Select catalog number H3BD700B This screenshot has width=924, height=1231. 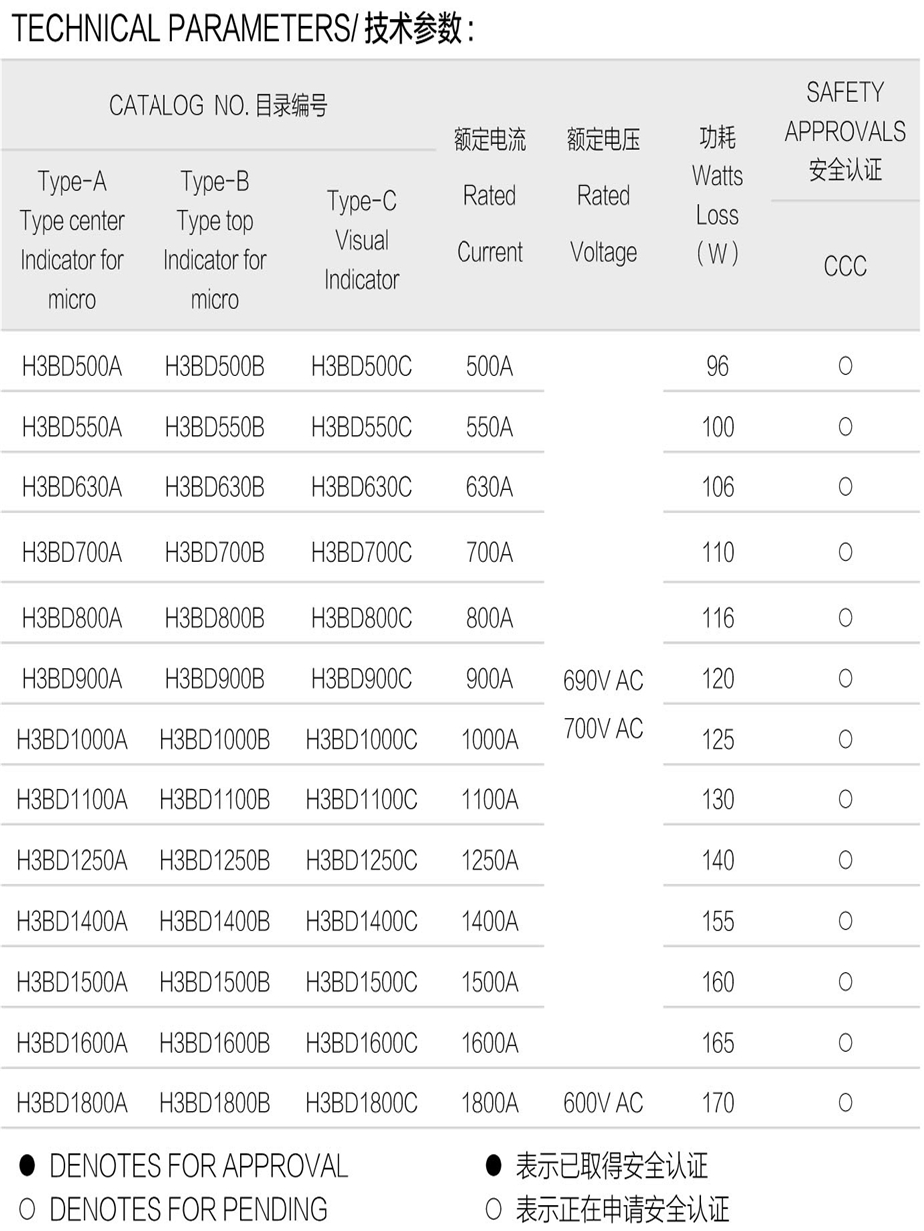[x=215, y=551]
